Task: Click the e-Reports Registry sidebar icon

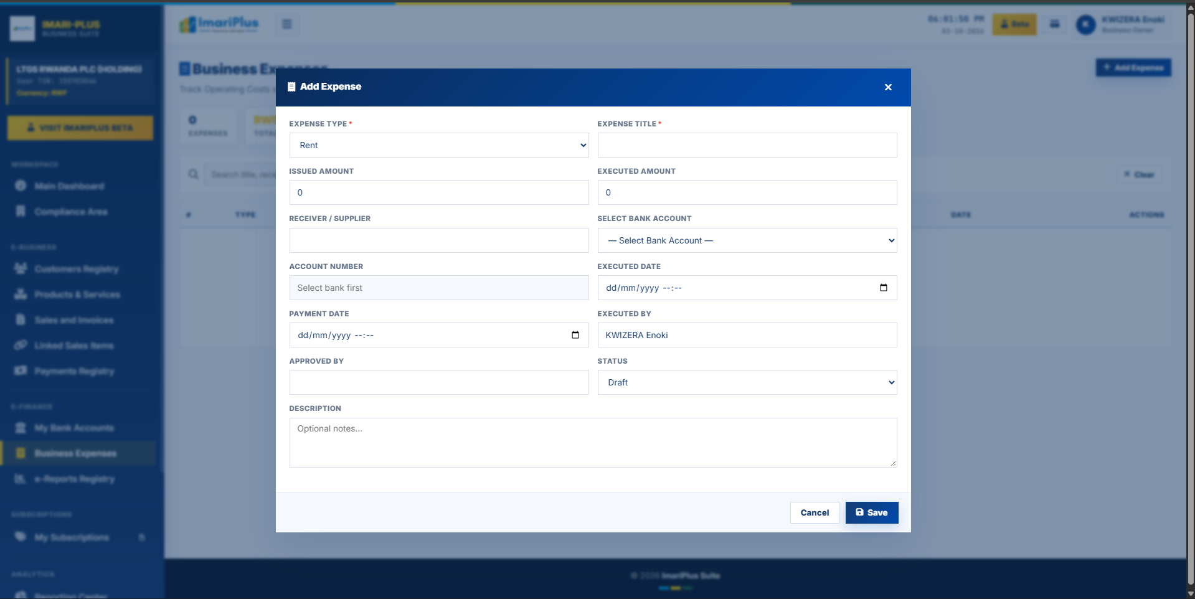Action: 21,479
